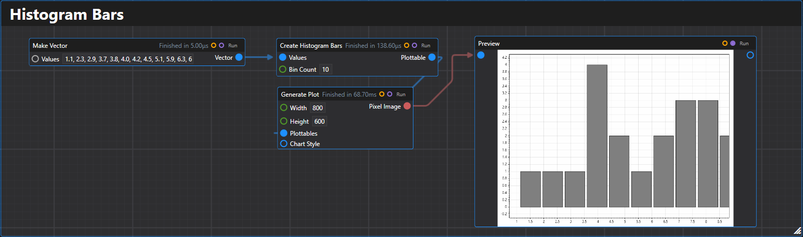Click the Chart Style label
This screenshot has height=237, width=803.
tap(305, 144)
